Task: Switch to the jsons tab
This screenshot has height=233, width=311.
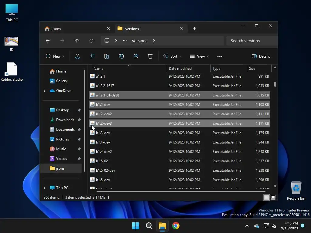Action: click(77, 29)
